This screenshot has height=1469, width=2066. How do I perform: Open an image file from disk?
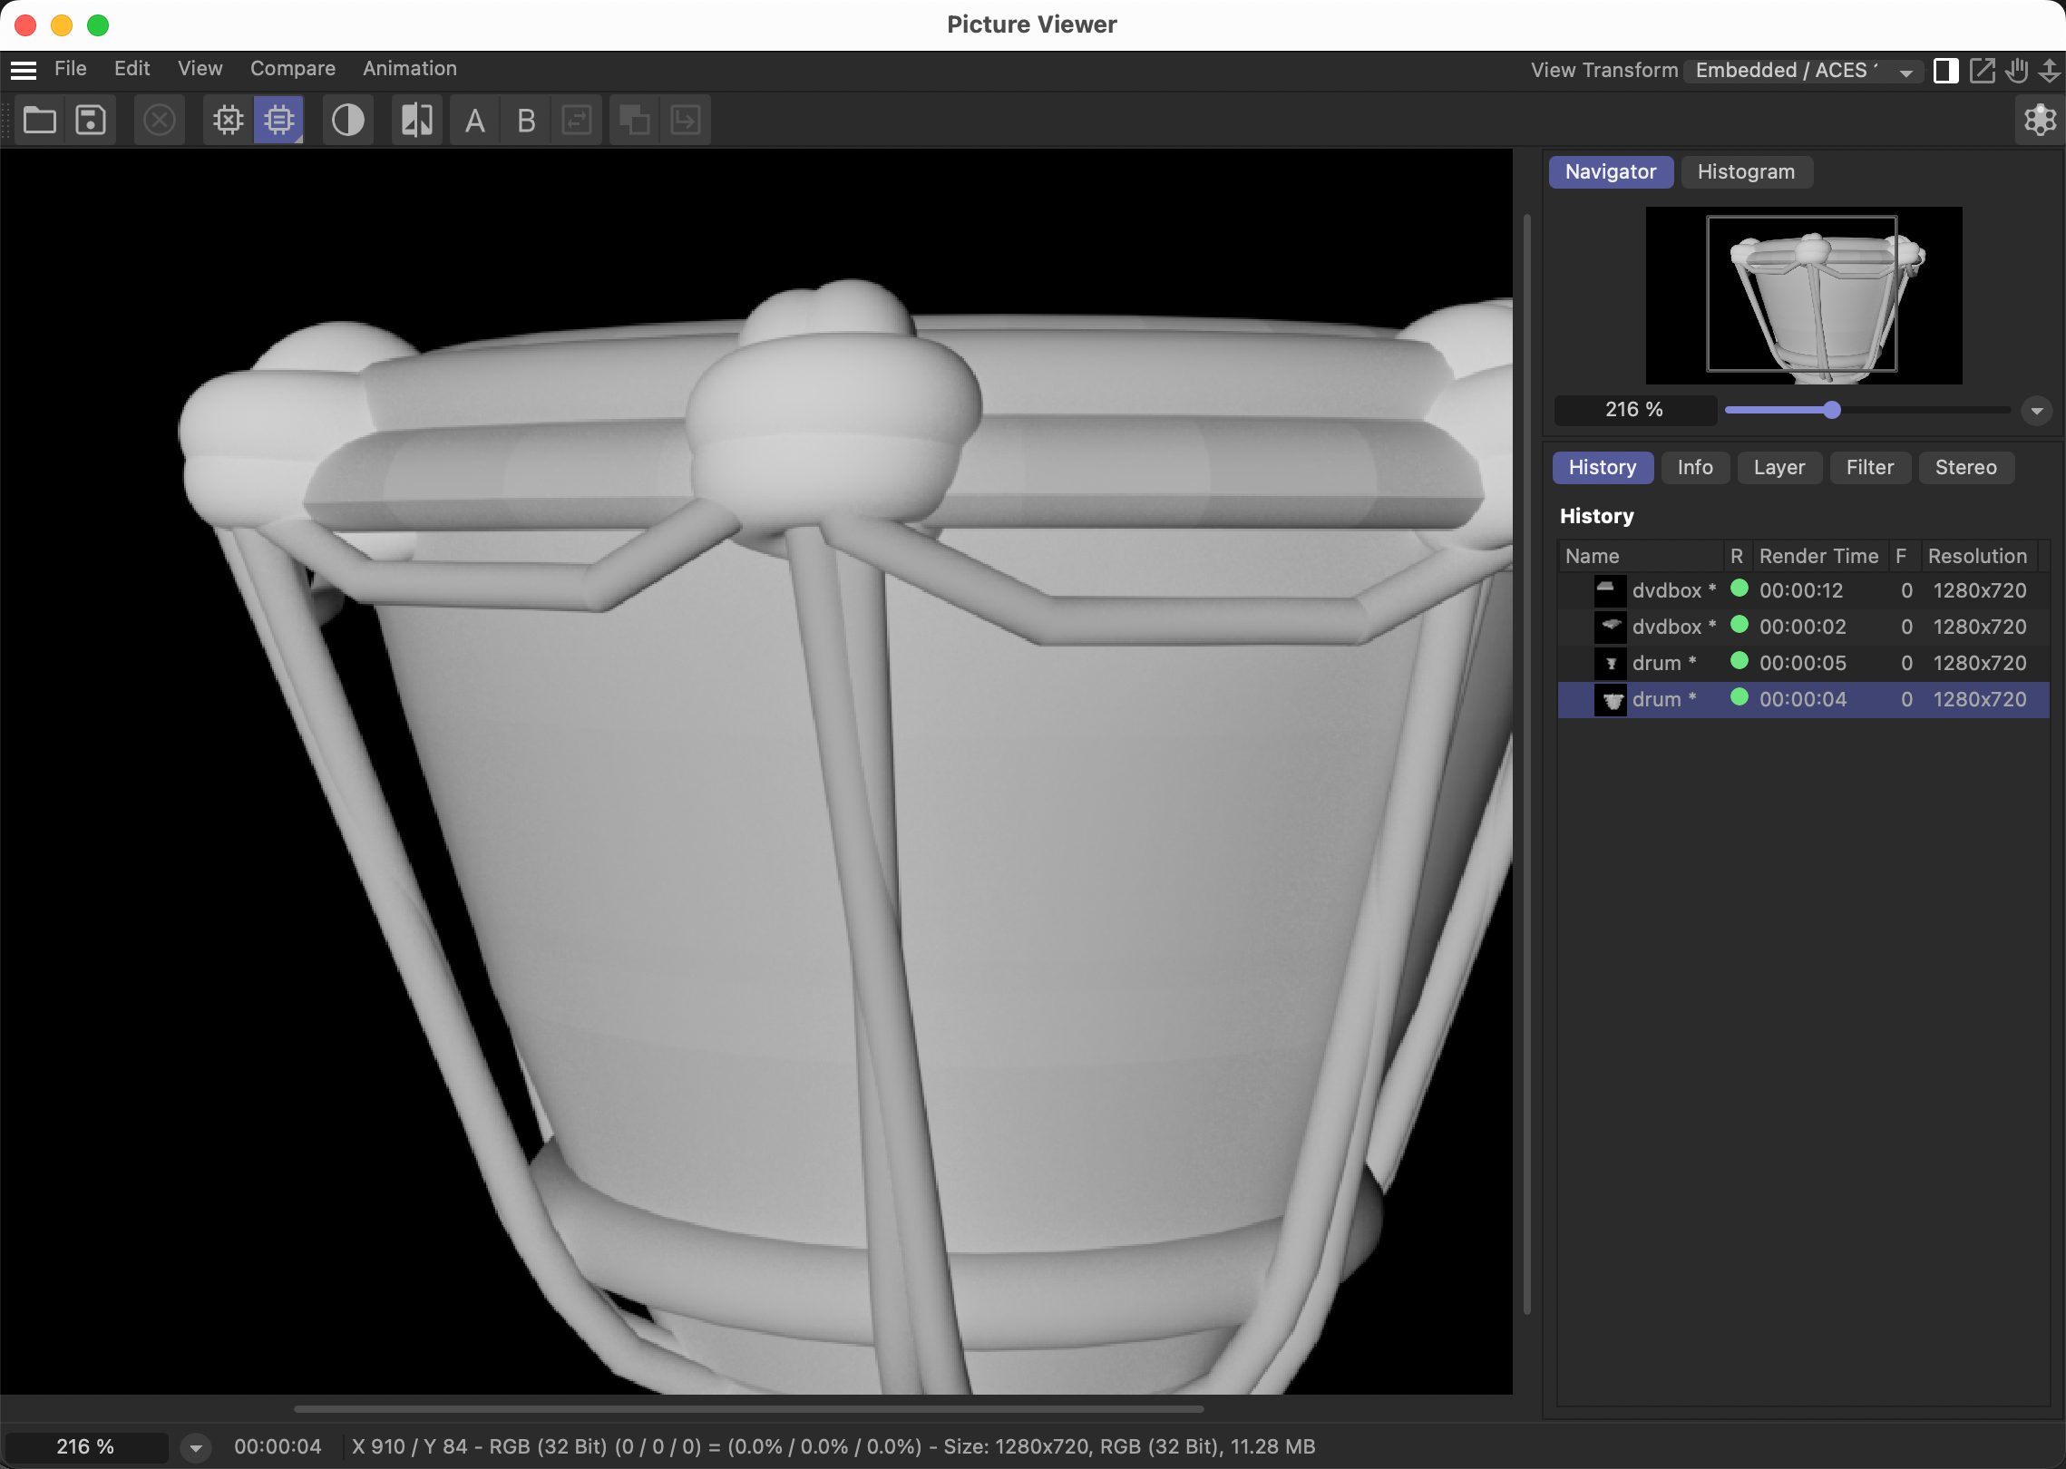[x=39, y=119]
